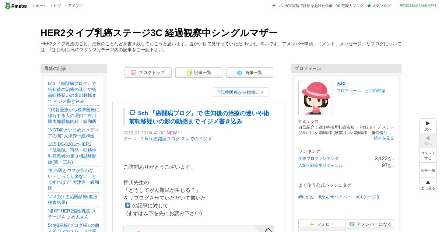Click hashtag #ステージ3
The height and width of the screenshot is (232, 442).
tap(368, 197)
